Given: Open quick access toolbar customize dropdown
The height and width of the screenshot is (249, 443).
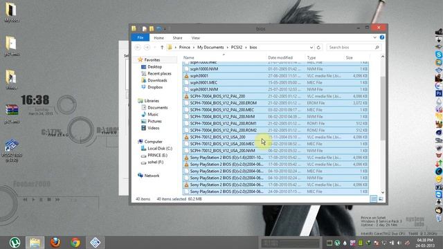Looking at the screenshot, I should (x=165, y=29).
